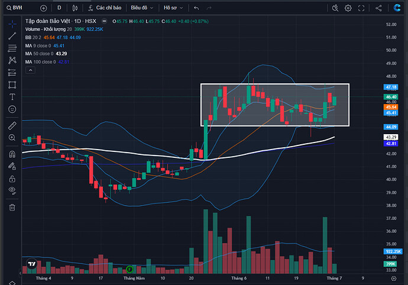The width and height of the screenshot is (408, 285).
Task: Click the 922.25K volume label
Action: [393, 251]
